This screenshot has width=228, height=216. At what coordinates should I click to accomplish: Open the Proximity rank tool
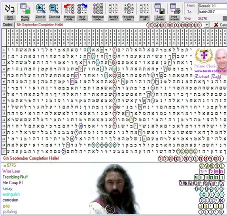128,9
